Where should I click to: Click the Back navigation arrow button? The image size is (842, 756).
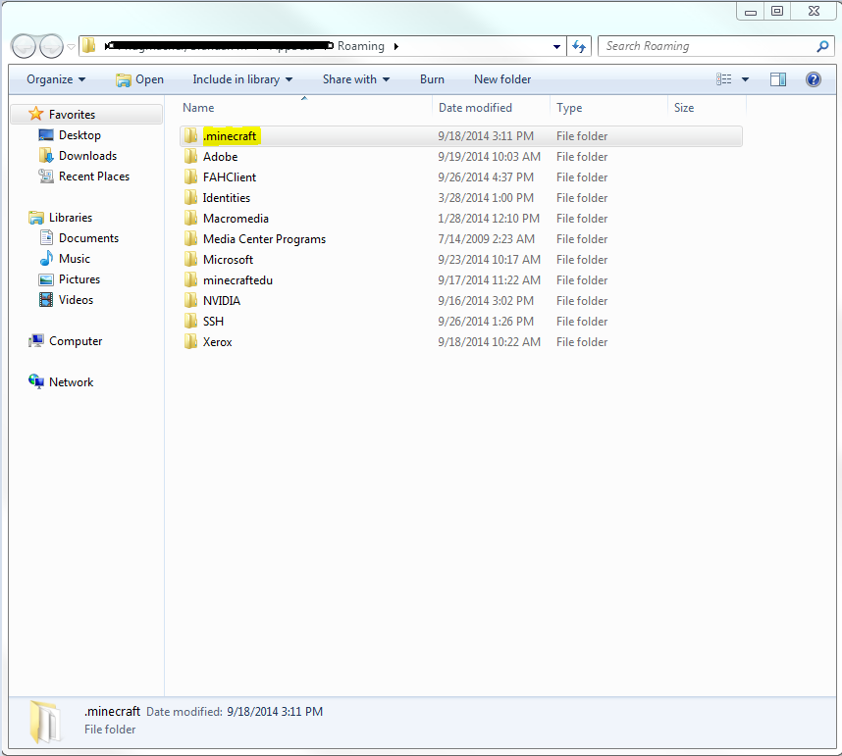[x=24, y=46]
